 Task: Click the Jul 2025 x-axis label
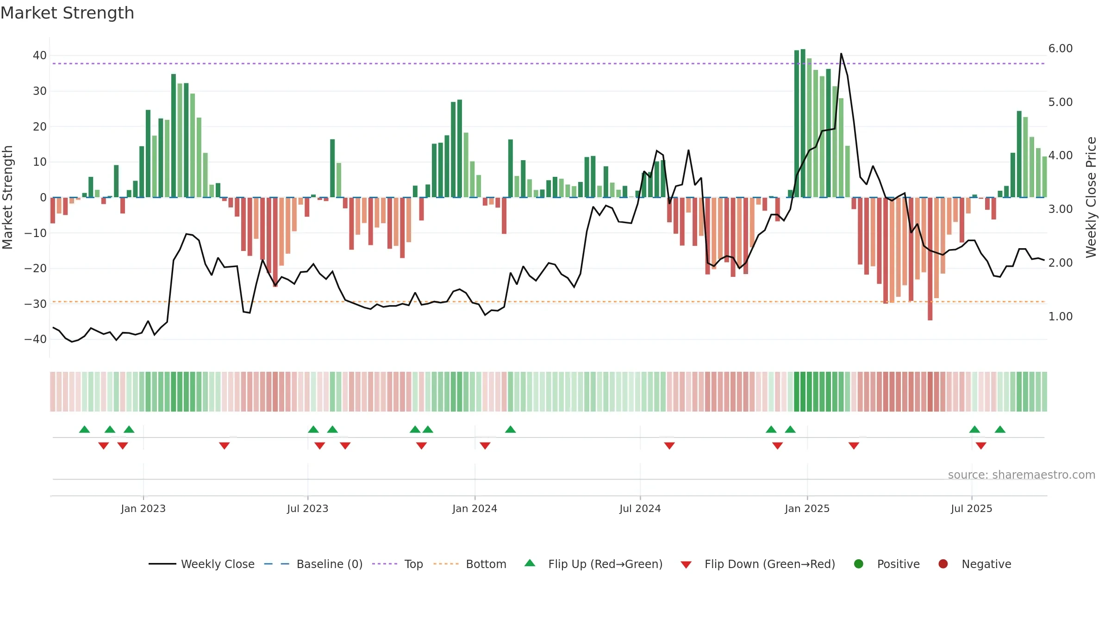click(972, 508)
